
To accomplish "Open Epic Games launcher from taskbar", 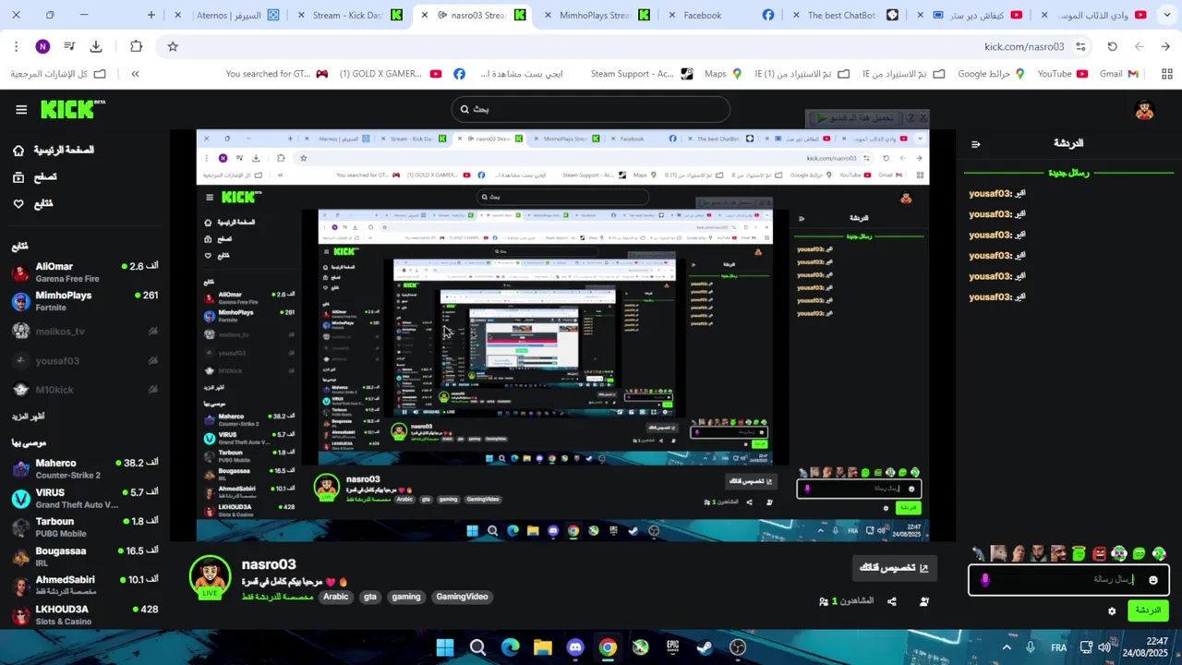I will coord(672,647).
